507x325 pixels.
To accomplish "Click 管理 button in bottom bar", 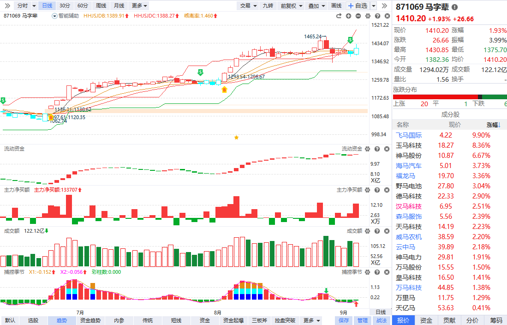I will point(363,320).
